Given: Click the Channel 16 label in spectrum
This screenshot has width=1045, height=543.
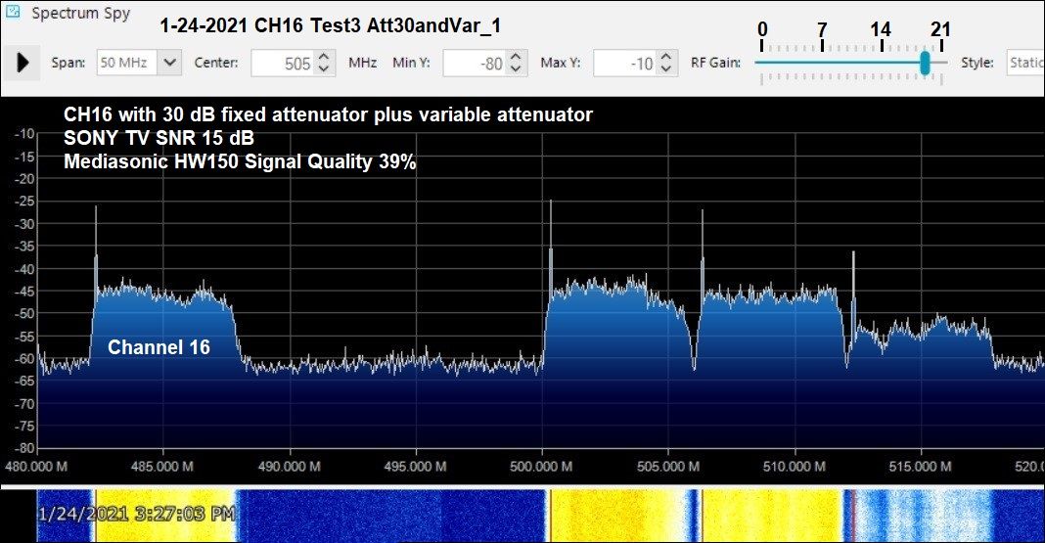Looking at the screenshot, I should (159, 347).
